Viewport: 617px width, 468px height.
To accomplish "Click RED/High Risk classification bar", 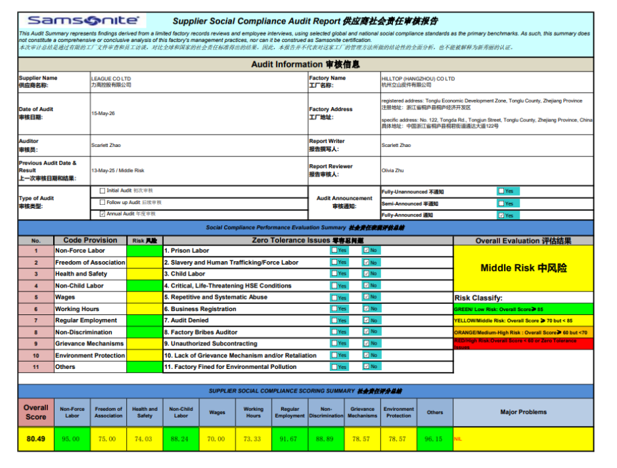I will click(x=523, y=344).
